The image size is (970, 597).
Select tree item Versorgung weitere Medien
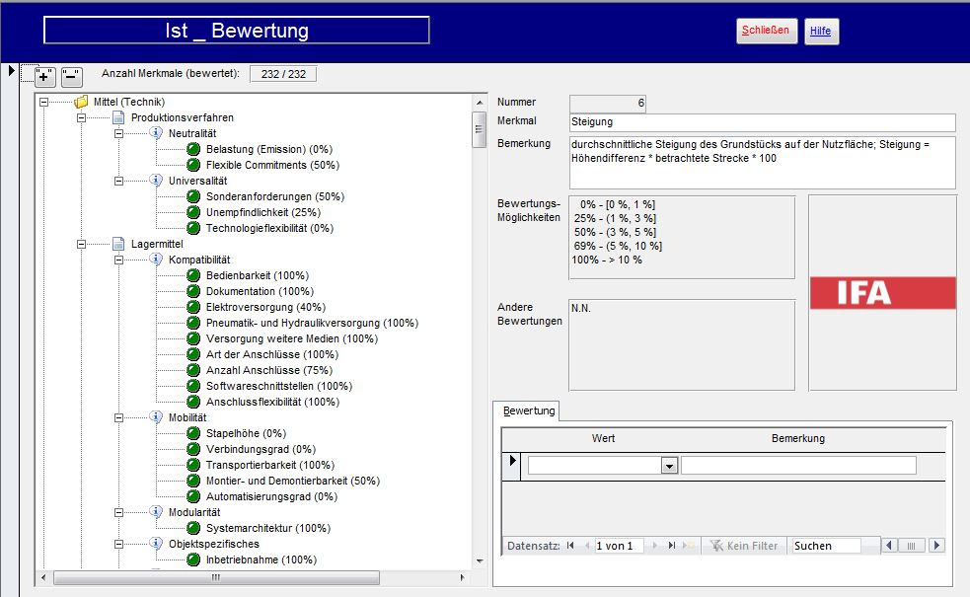coord(292,338)
